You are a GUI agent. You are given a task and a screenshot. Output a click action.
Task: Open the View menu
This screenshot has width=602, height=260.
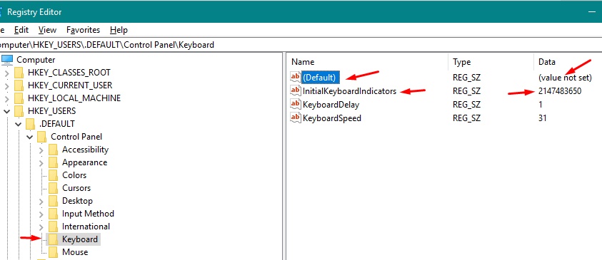tap(47, 30)
